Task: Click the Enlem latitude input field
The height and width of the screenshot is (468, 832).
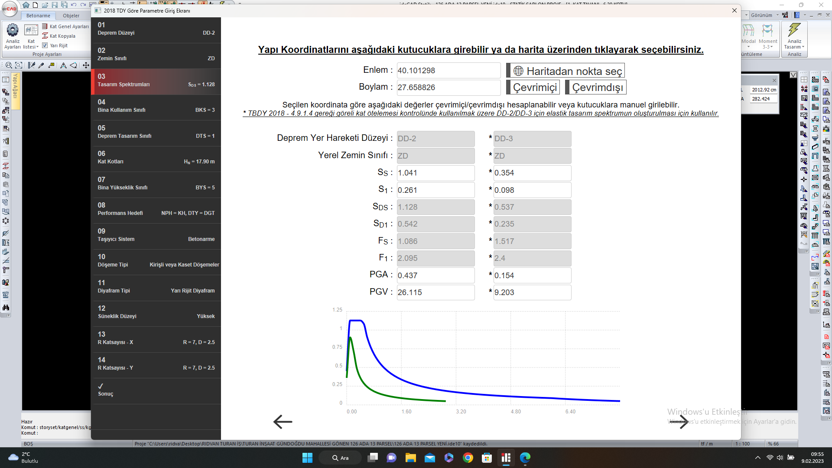Action: click(x=448, y=71)
